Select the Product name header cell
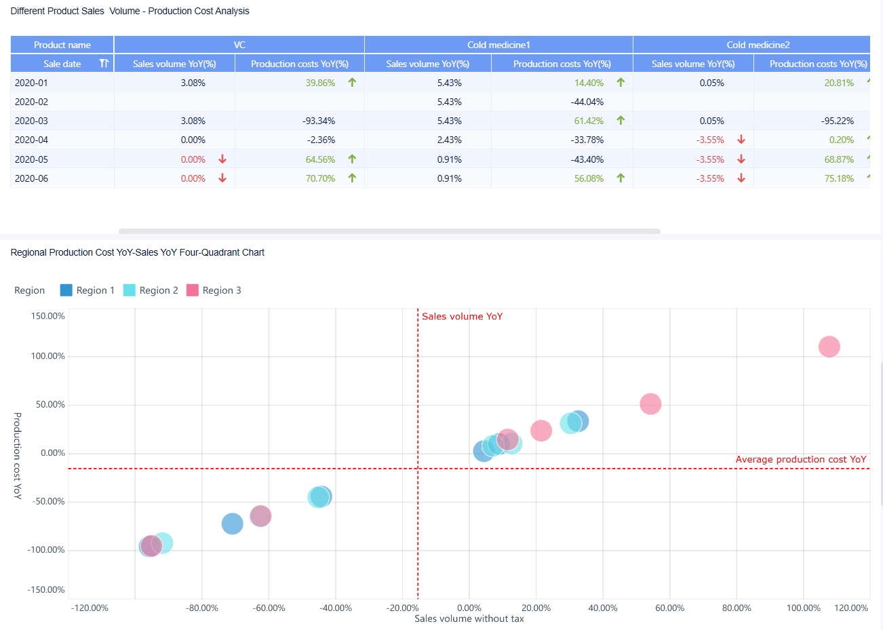Screen dimensions: 883x630 [x=62, y=44]
